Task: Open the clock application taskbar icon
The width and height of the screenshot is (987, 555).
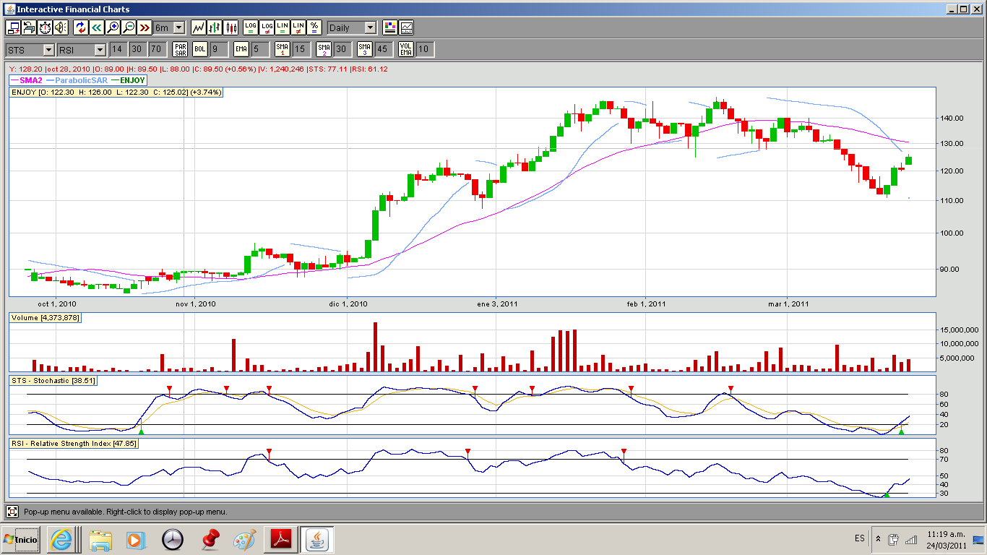Action: point(173,539)
